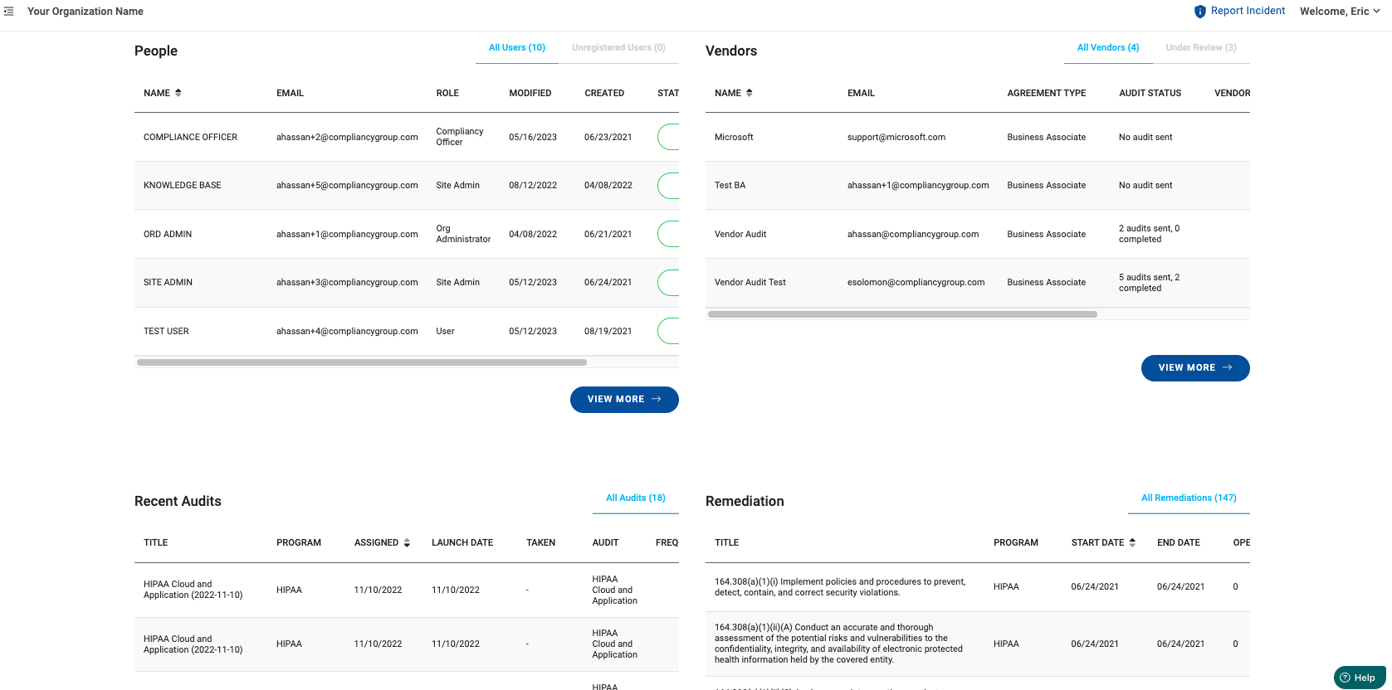This screenshot has width=1392, height=690.
Task: Click the PROGRAM header in Recent Audits
Action: 299,542
